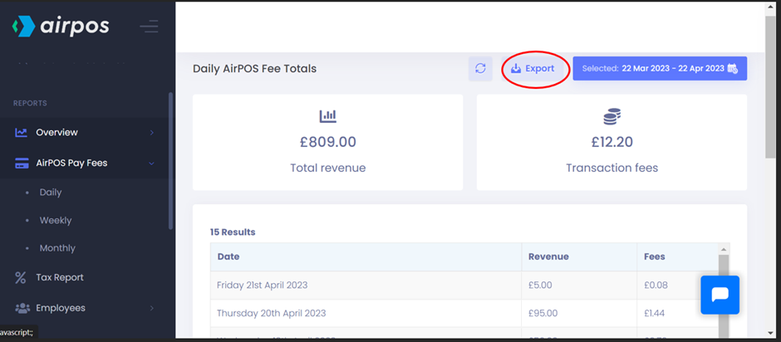
Task: Expand the Employees chevron arrow
Action: click(x=152, y=308)
